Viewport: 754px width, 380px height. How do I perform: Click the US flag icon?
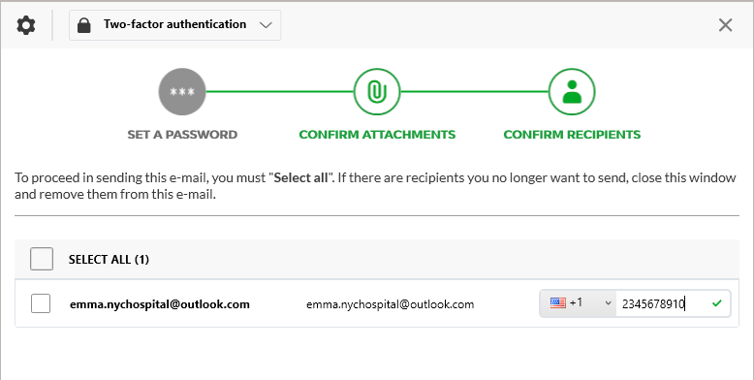(558, 303)
